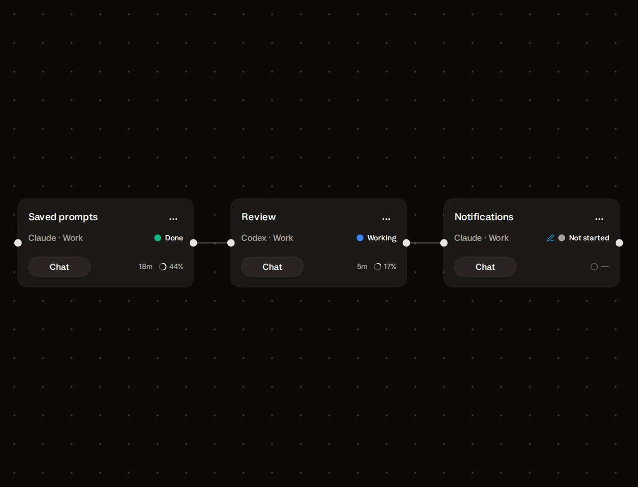Select the Notifications card title
The height and width of the screenshot is (487, 638).
[x=484, y=217]
